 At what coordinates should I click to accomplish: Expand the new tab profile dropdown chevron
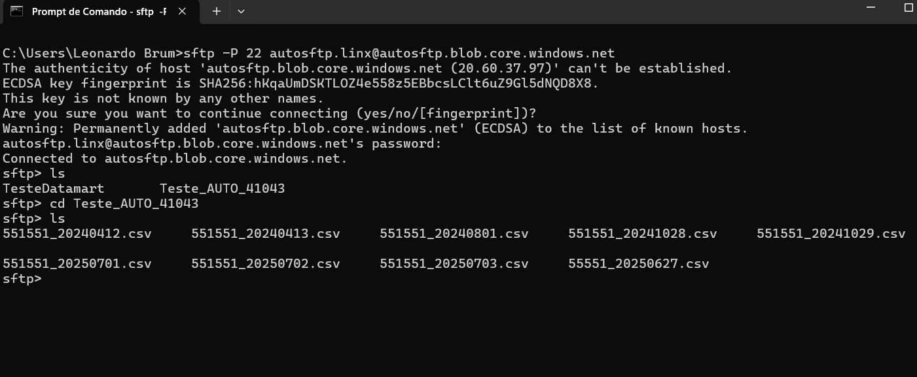241,11
